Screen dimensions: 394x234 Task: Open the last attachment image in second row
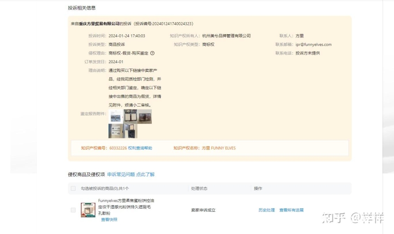[x=130, y=131]
